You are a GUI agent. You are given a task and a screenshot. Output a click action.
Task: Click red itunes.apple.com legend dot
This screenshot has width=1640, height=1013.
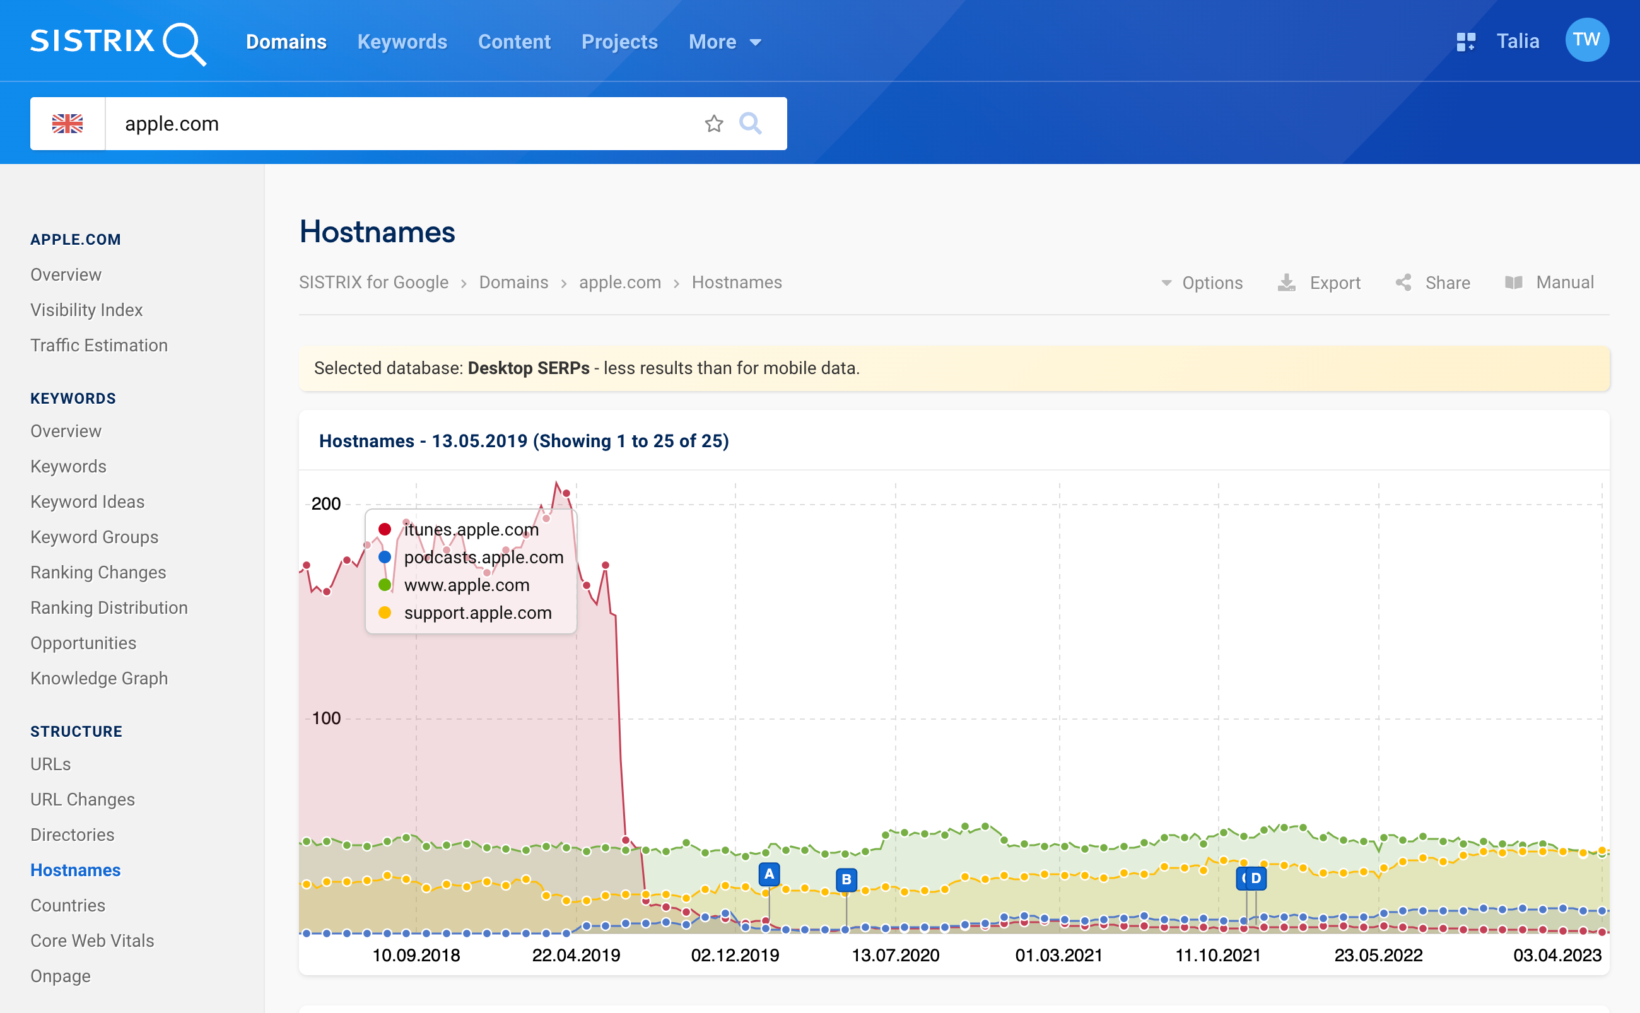click(x=385, y=529)
